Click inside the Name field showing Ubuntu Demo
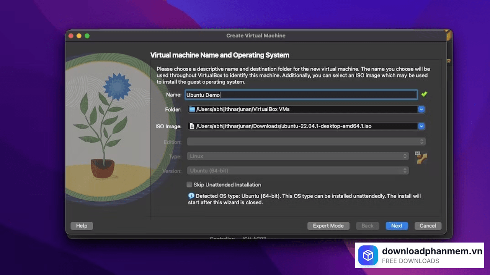 [x=268, y=95]
